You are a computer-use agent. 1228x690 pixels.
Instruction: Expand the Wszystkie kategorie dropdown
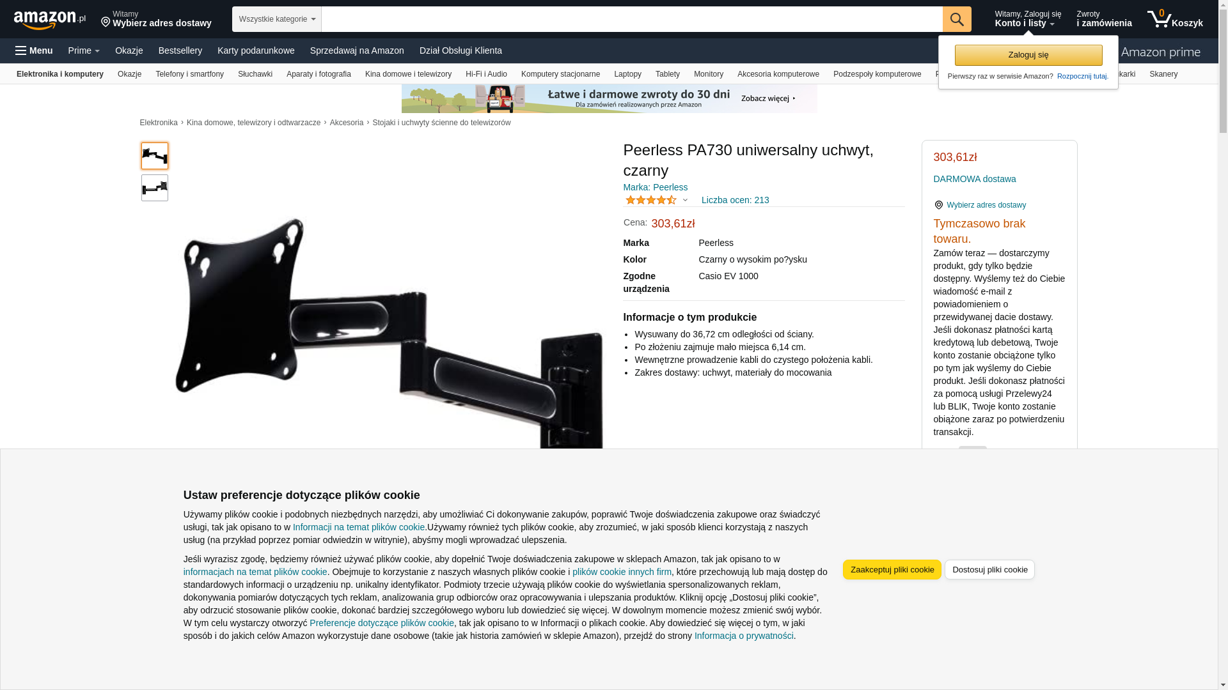click(x=276, y=19)
